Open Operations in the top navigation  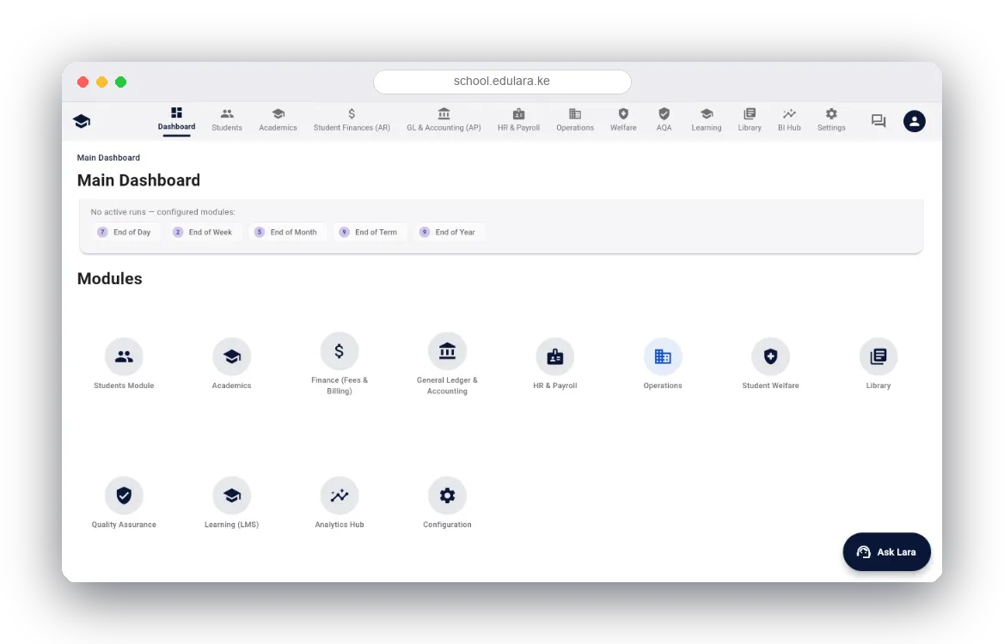575,119
